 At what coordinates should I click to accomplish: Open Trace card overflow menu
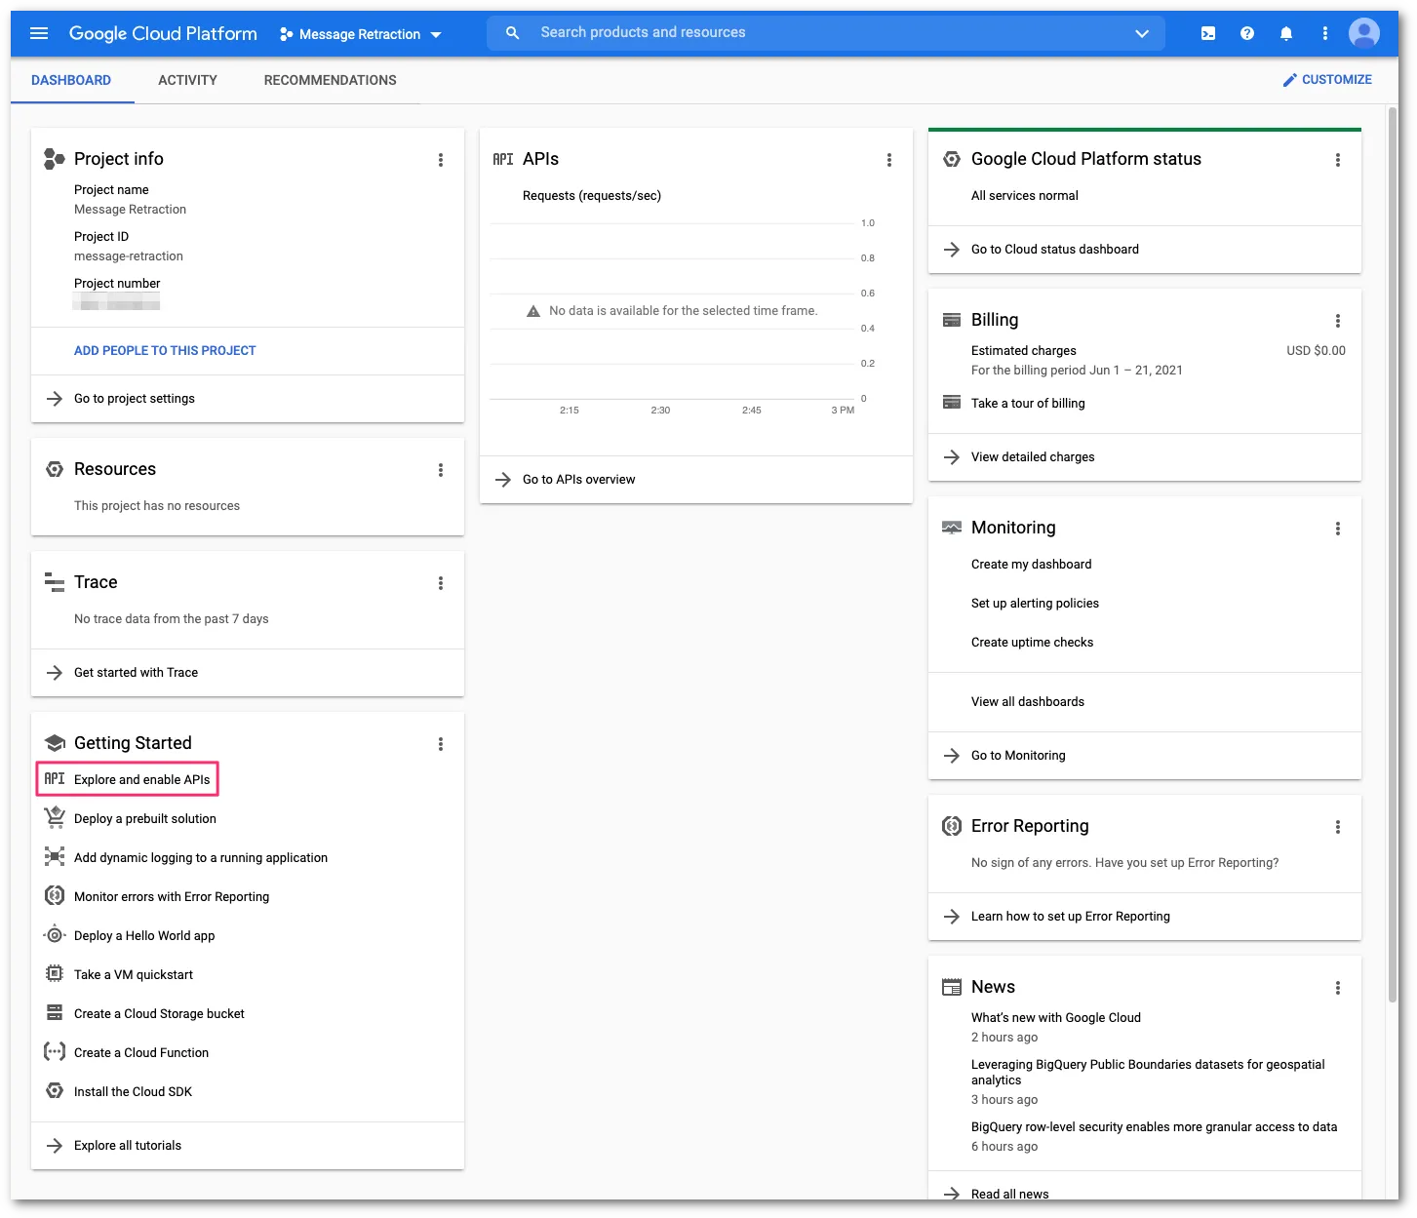point(441,582)
